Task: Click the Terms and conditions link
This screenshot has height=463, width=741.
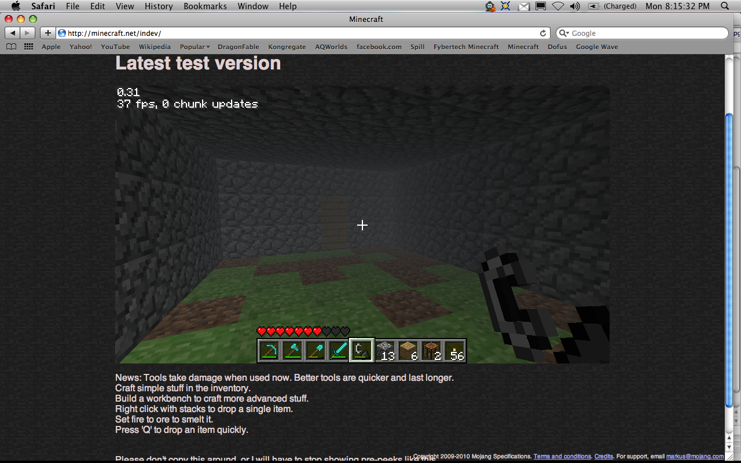Action: [562, 457]
